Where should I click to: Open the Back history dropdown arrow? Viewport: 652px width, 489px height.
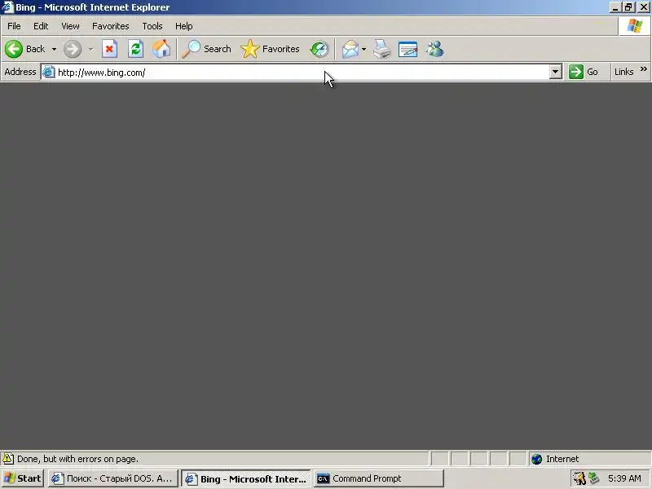pos(54,49)
